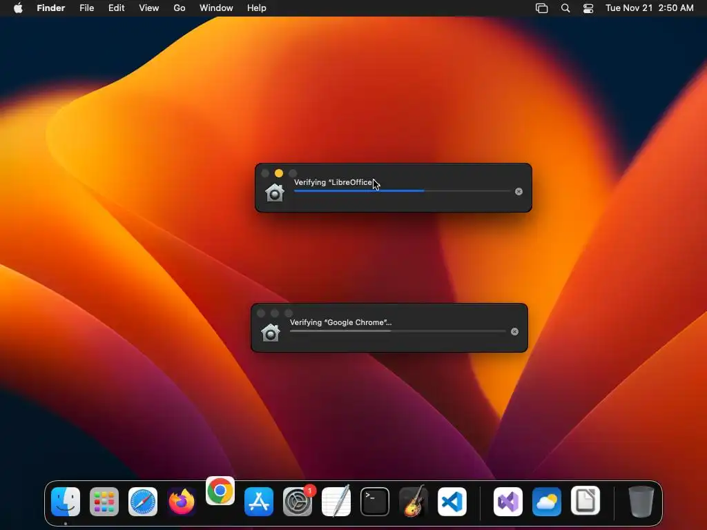Click the LibreOffice verification progress bar
Screen dimensions: 707x530
403,191
